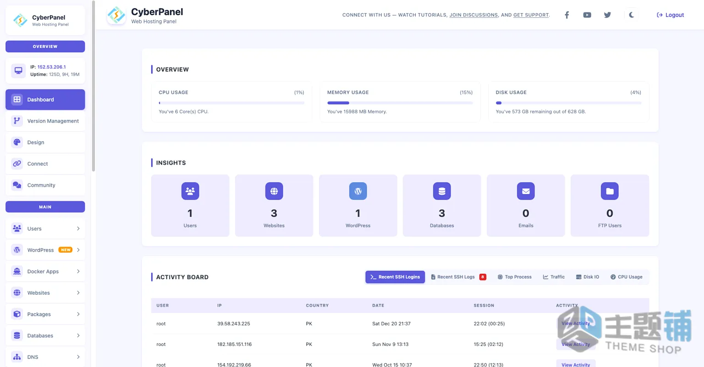Click session value 22:02 (00:25)

[x=489, y=324]
